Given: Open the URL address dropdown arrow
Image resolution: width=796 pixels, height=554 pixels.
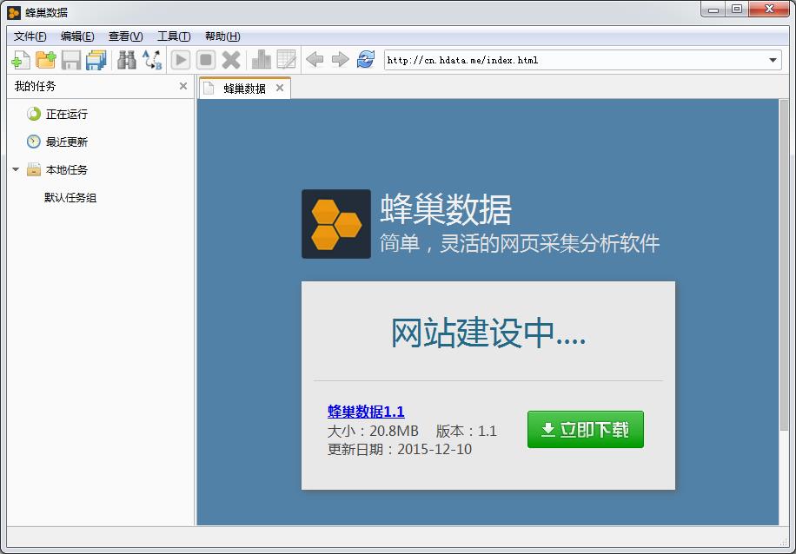Looking at the screenshot, I should [x=773, y=60].
